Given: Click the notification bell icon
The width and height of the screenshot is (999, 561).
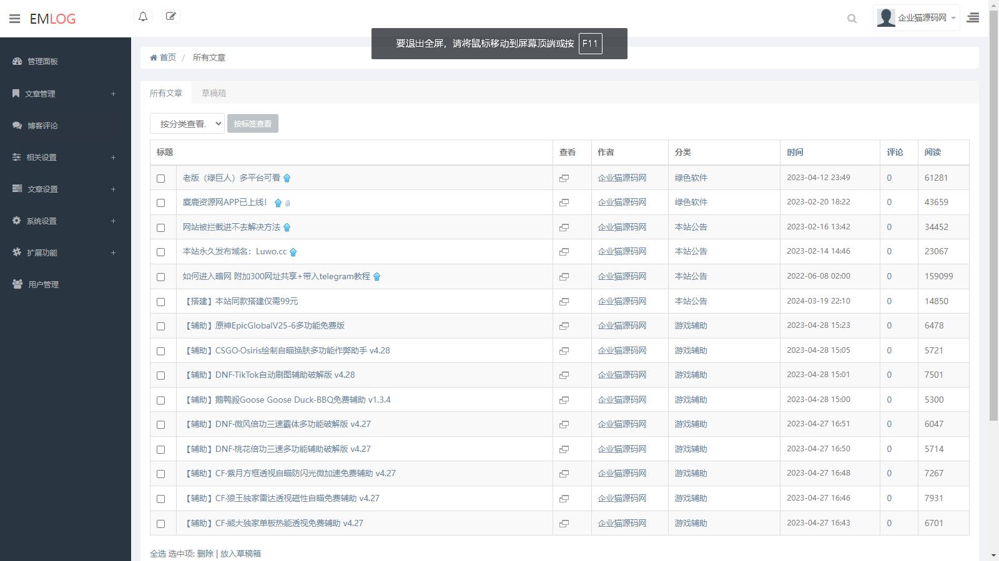Looking at the screenshot, I should (143, 17).
